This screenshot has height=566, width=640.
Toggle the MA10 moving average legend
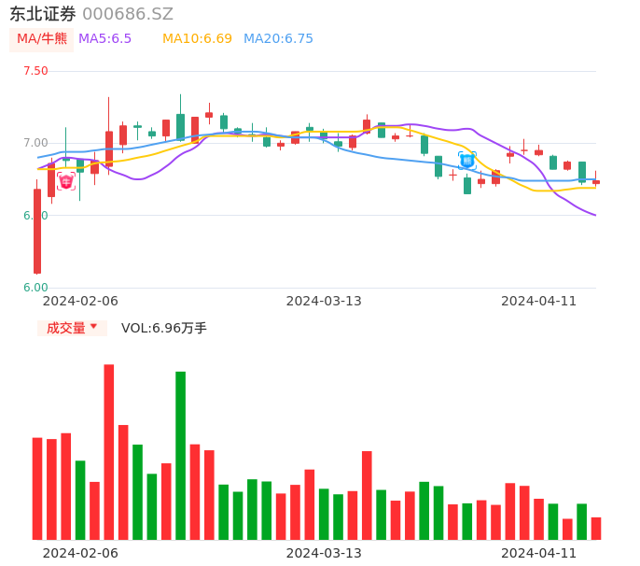(x=197, y=39)
